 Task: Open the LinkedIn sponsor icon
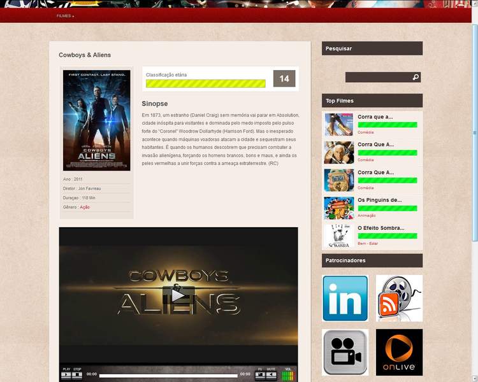tap(345, 298)
